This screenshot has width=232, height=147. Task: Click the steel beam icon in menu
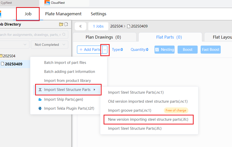40,90
